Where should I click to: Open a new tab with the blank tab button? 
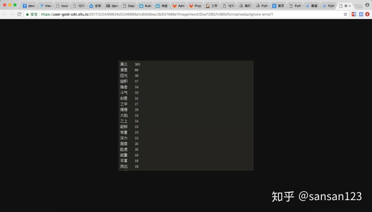pos(358,6)
